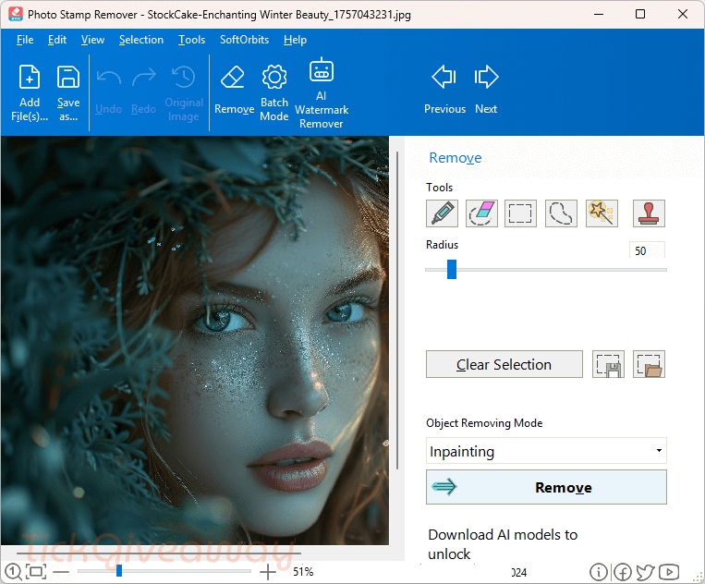This screenshot has width=705, height=584.
Task: Click the zoom out minus icon
Action: tap(61, 572)
